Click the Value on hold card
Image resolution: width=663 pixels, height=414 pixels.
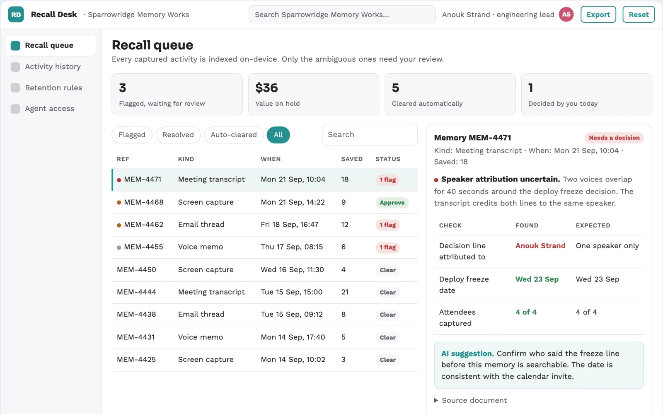point(314,94)
